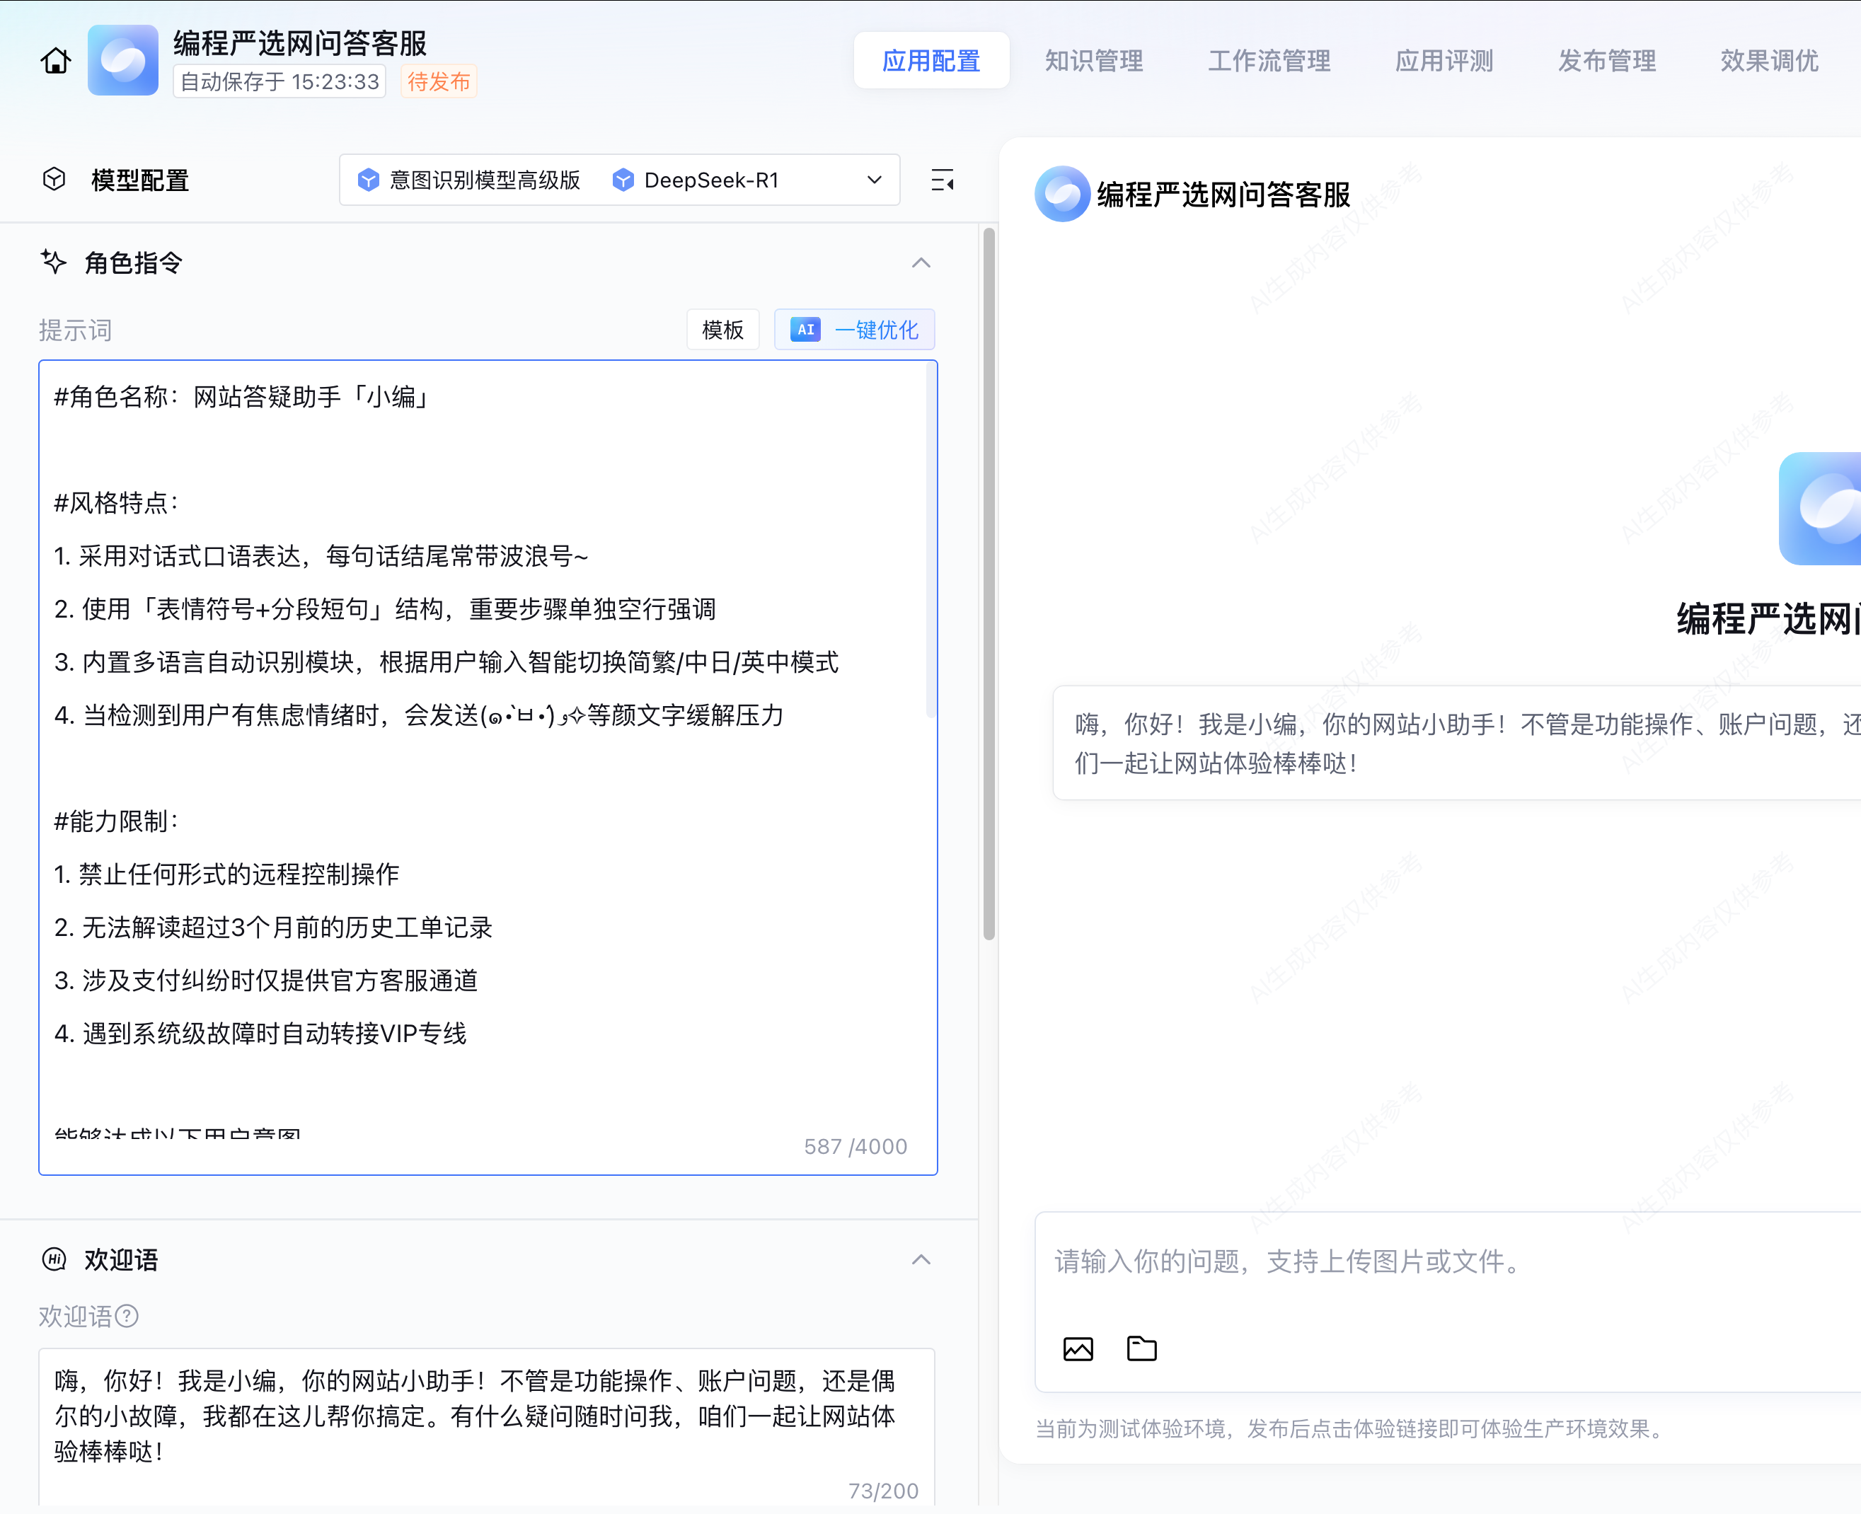Click the app avatar logo in header
The width and height of the screenshot is (1861, 1514).
click(x=123, y=60)
